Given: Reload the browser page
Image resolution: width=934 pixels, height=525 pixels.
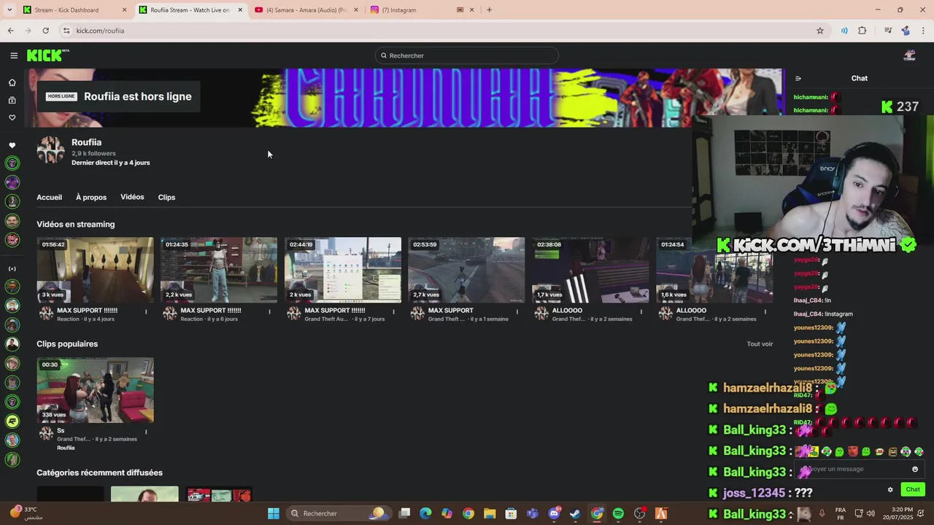Looking at the screenshot, I should [x=45, y=31].
